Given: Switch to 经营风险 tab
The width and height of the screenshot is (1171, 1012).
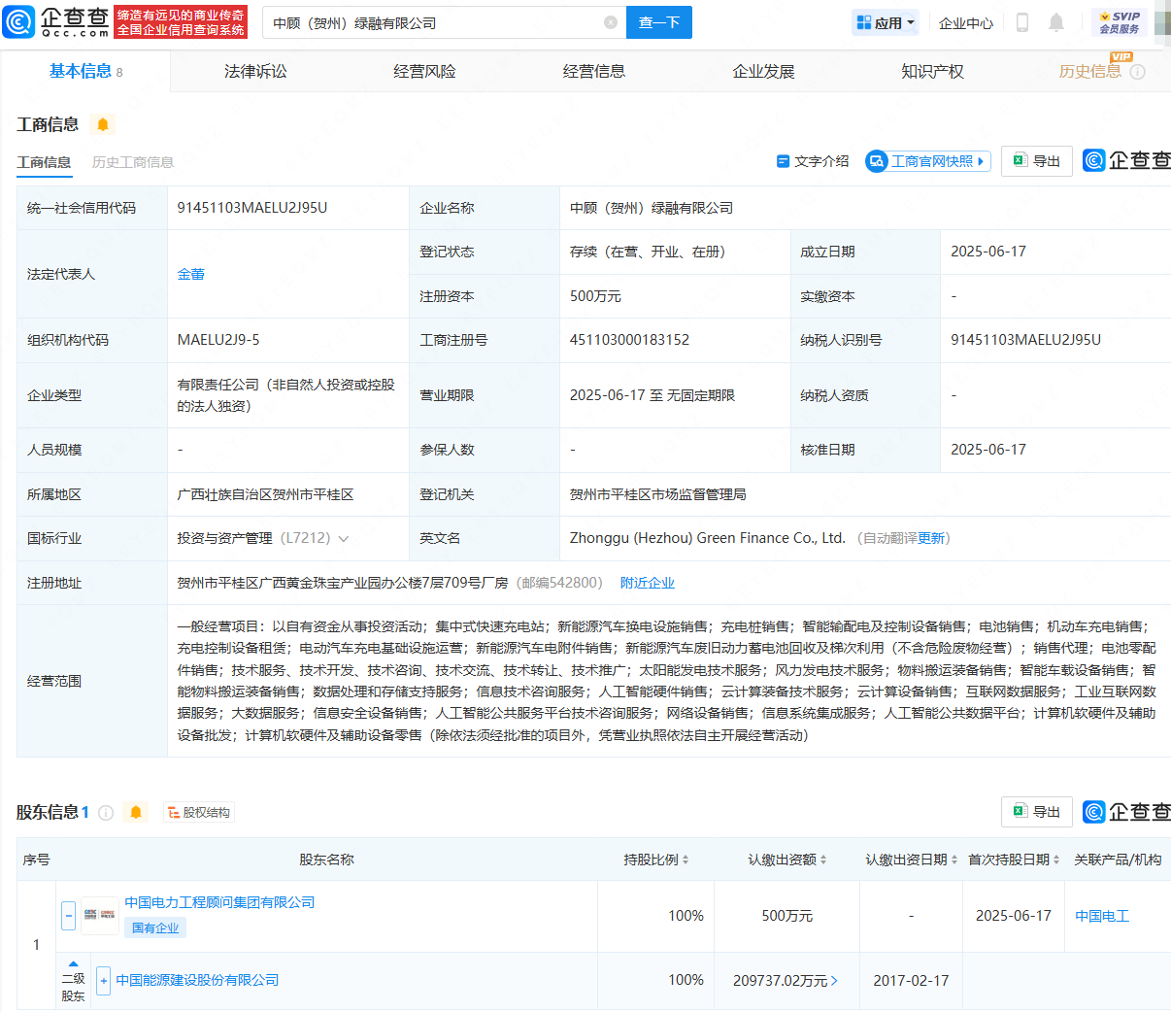Looking at the screenshot, I should coord(424,71).
